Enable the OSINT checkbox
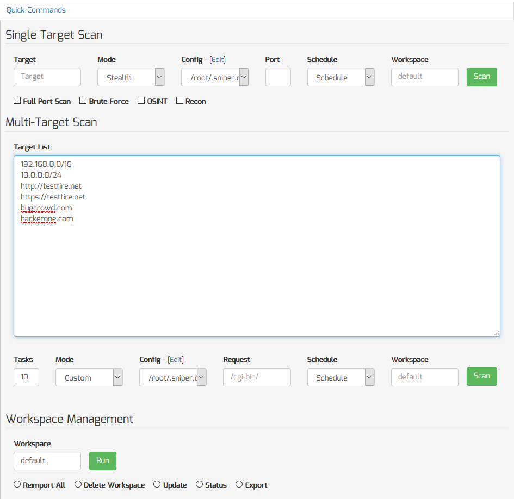This screenshot has width=514, height=499. tap(141, 100)
